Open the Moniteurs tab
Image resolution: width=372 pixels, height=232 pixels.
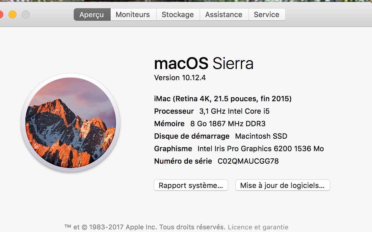tap(133, 15)
